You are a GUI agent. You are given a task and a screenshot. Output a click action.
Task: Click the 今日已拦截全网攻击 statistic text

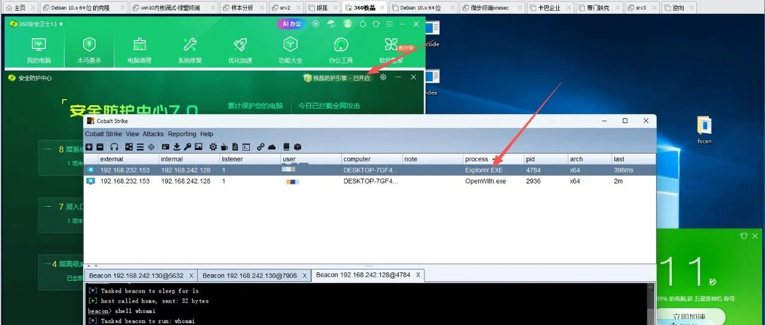coord(329,106)
